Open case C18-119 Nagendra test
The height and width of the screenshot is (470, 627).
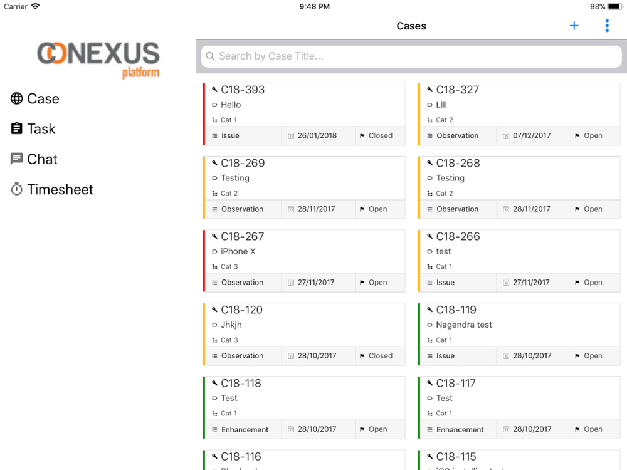pos(520,324)
